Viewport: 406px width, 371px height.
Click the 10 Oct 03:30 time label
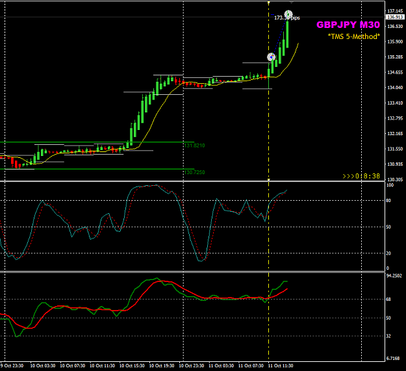43,366
